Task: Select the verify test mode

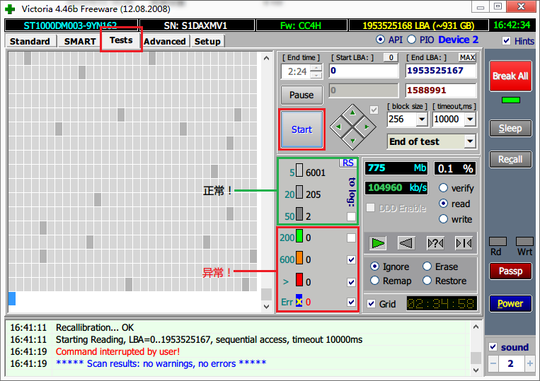Action: (443, 188)
